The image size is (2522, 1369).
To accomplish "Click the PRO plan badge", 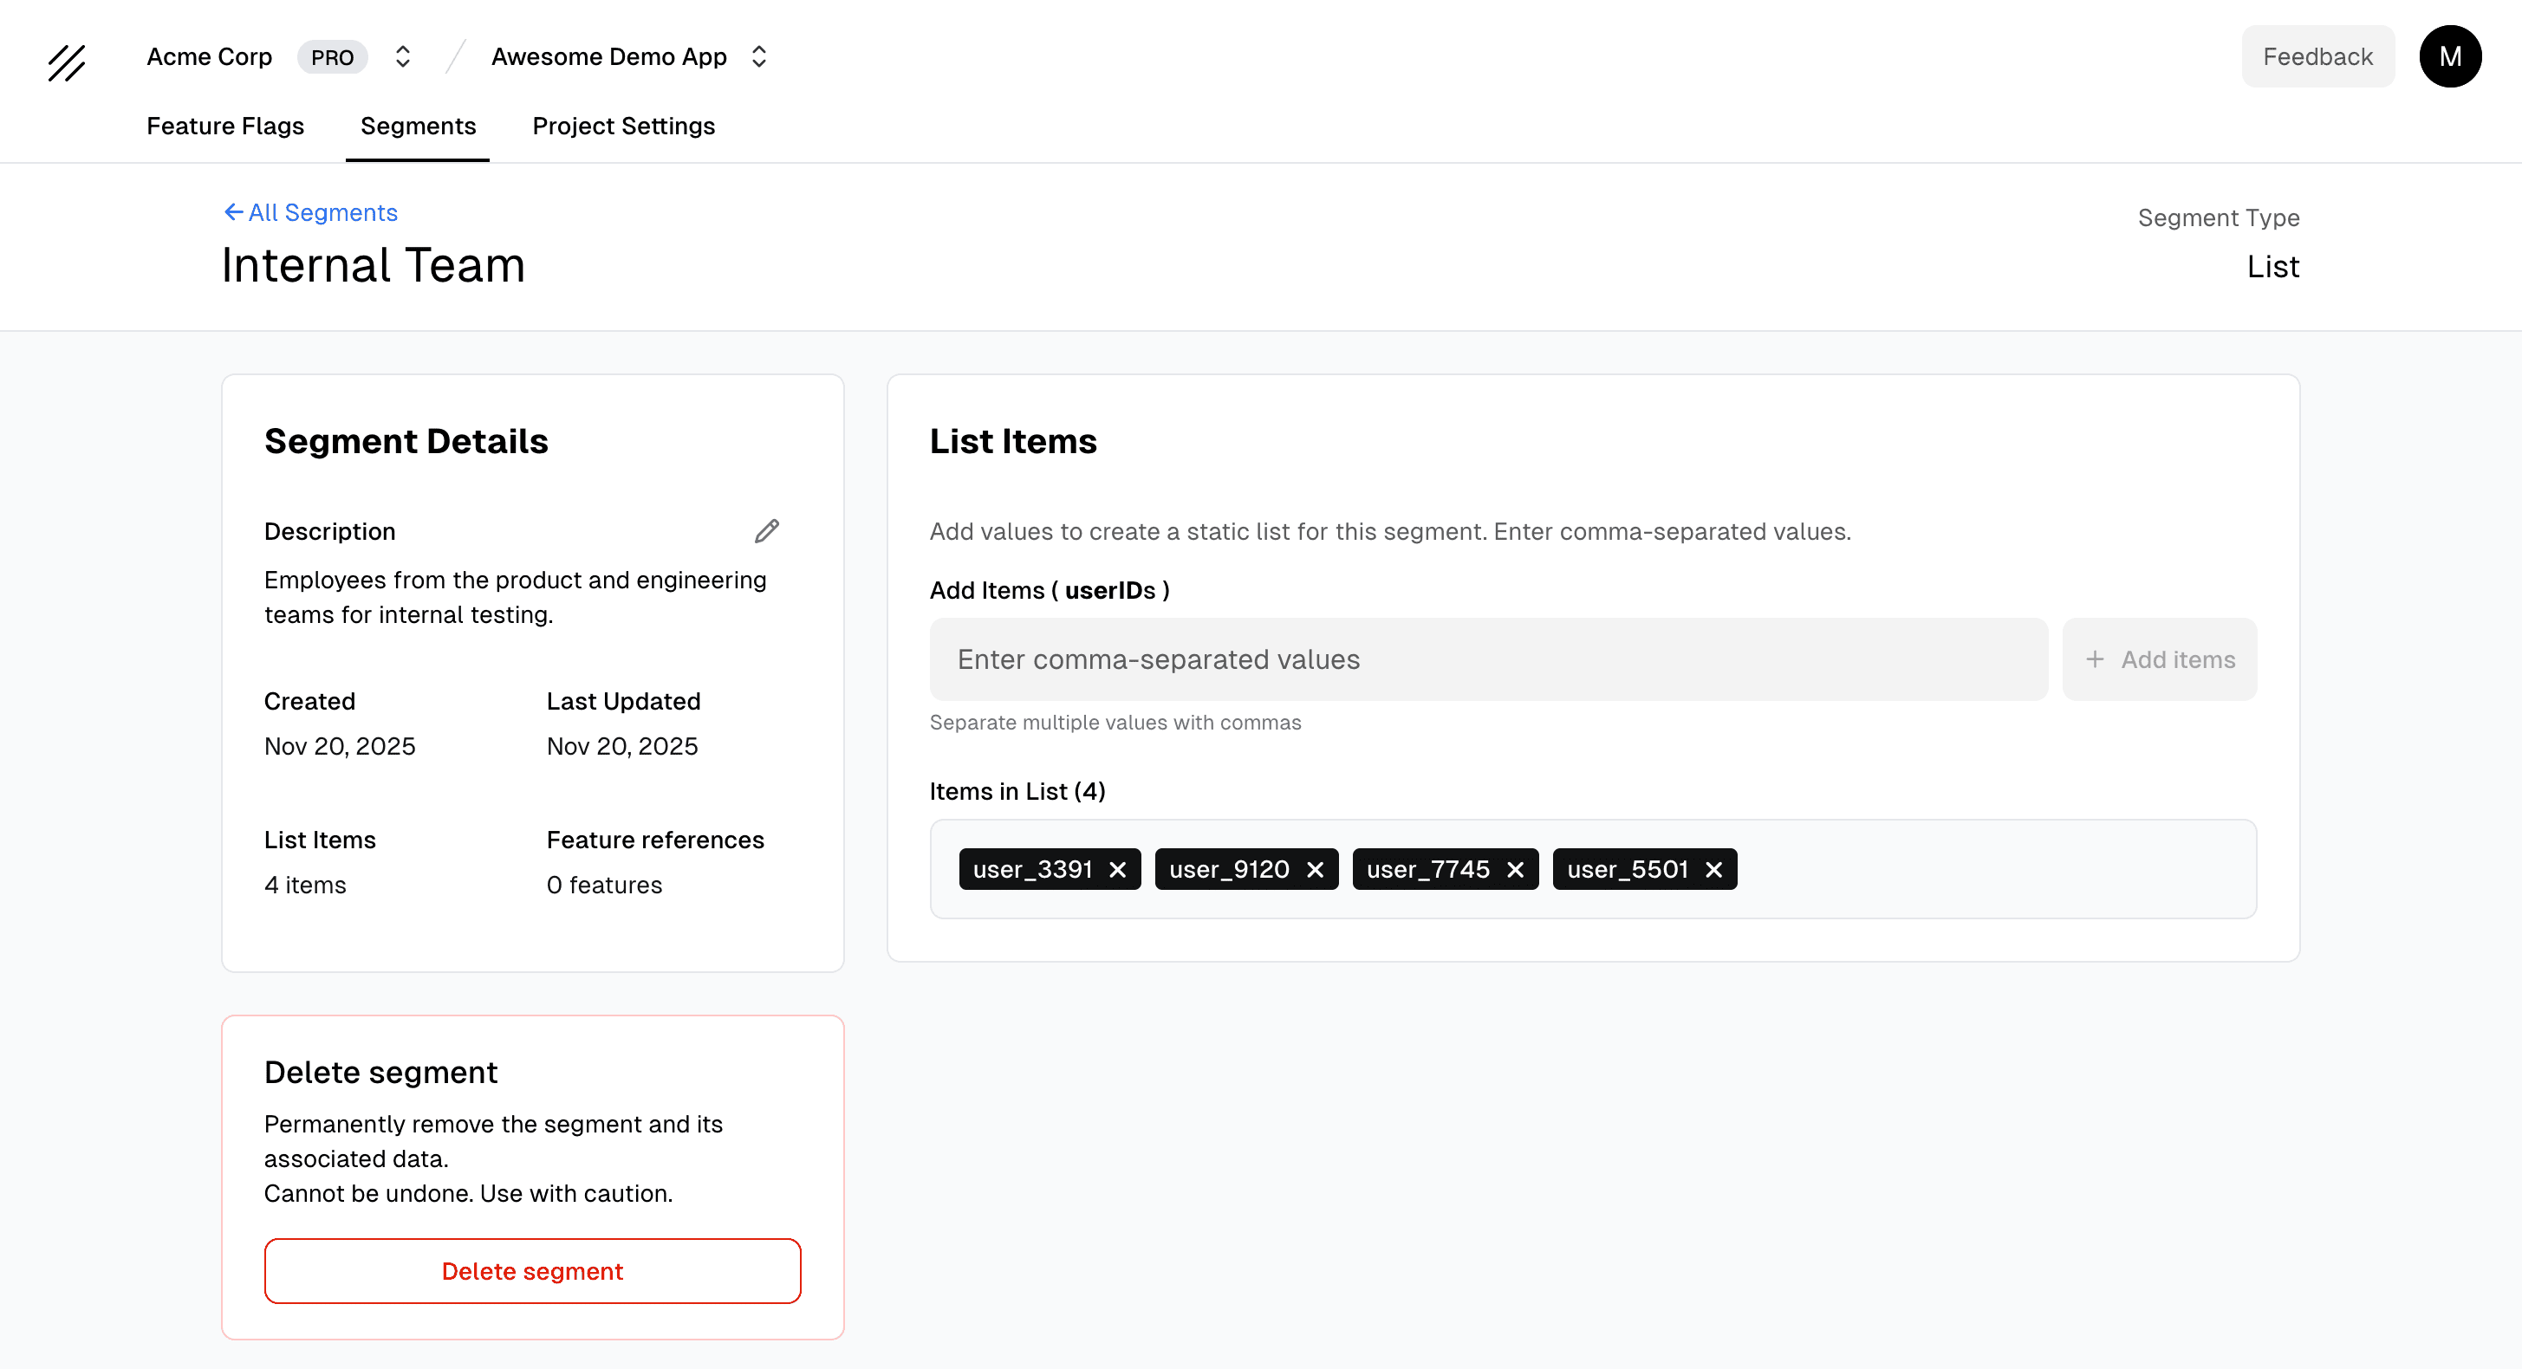I will [x=333, y=57].
